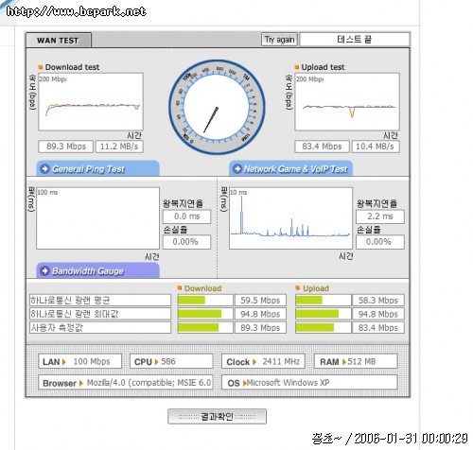Click the 59.5 Mbps download average value
473x450 pixels.
(x=260, y=301)
